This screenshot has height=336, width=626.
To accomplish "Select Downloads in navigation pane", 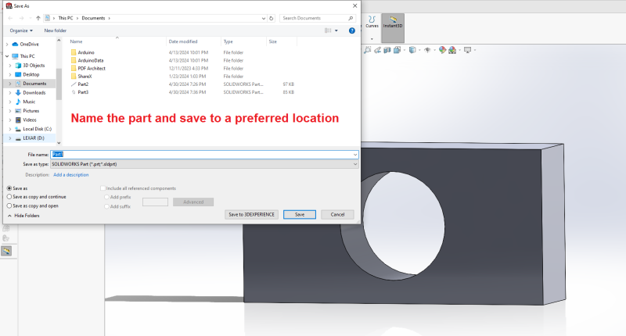I will 34,93.
